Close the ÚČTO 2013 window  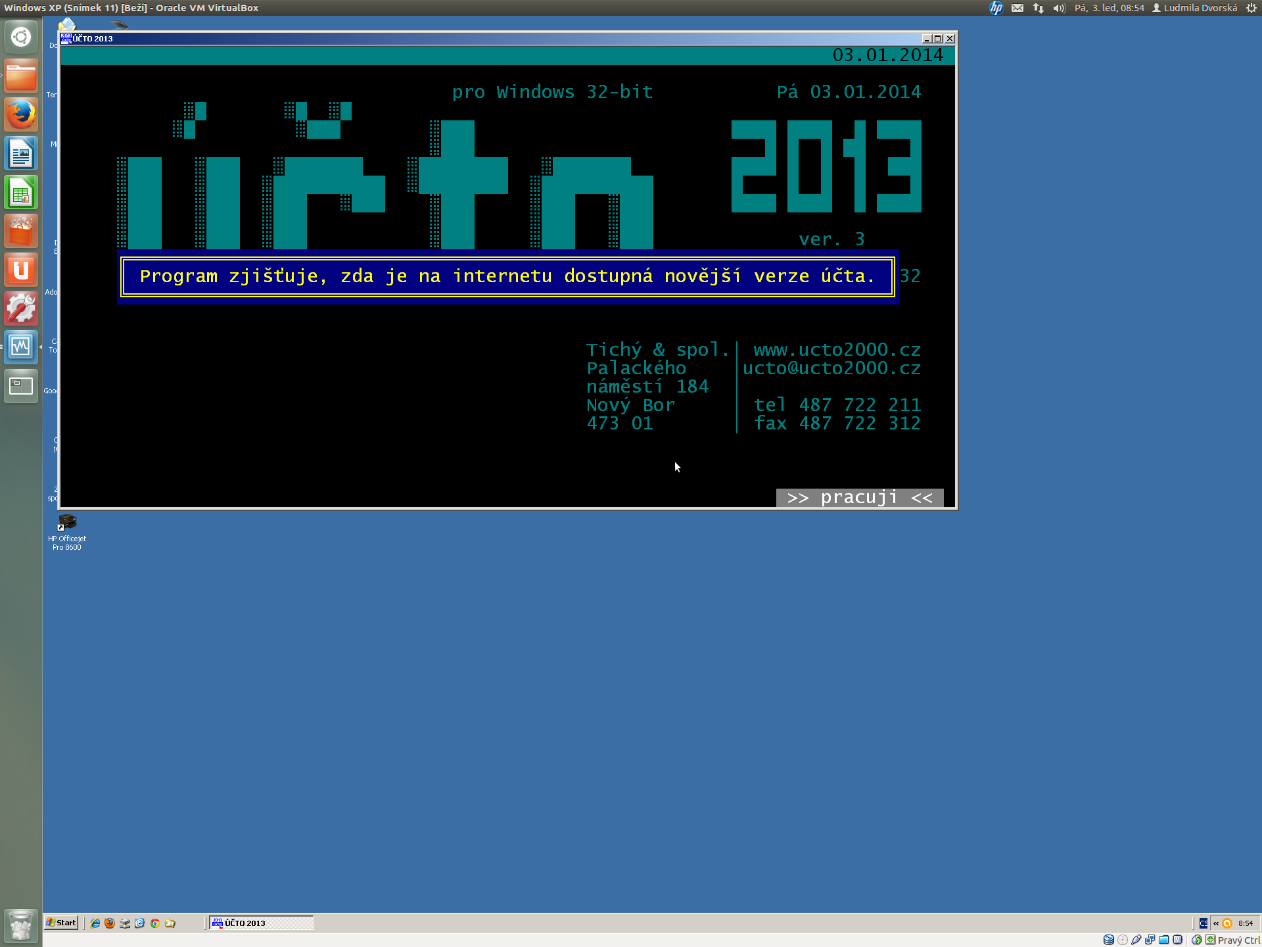pos(950,39)
